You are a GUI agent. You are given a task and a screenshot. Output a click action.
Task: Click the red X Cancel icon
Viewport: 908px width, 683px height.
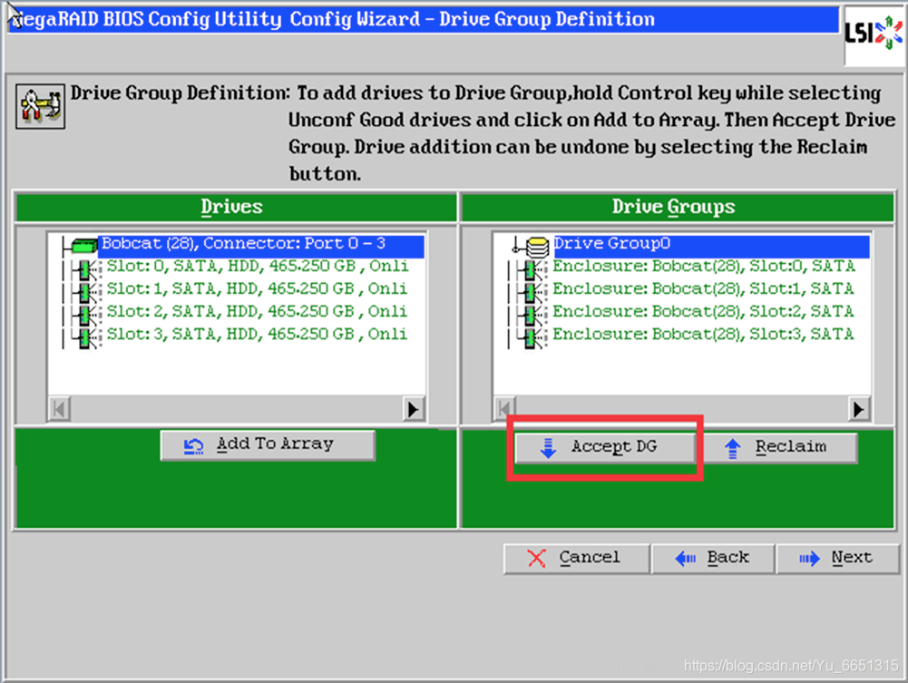point(537,559)
